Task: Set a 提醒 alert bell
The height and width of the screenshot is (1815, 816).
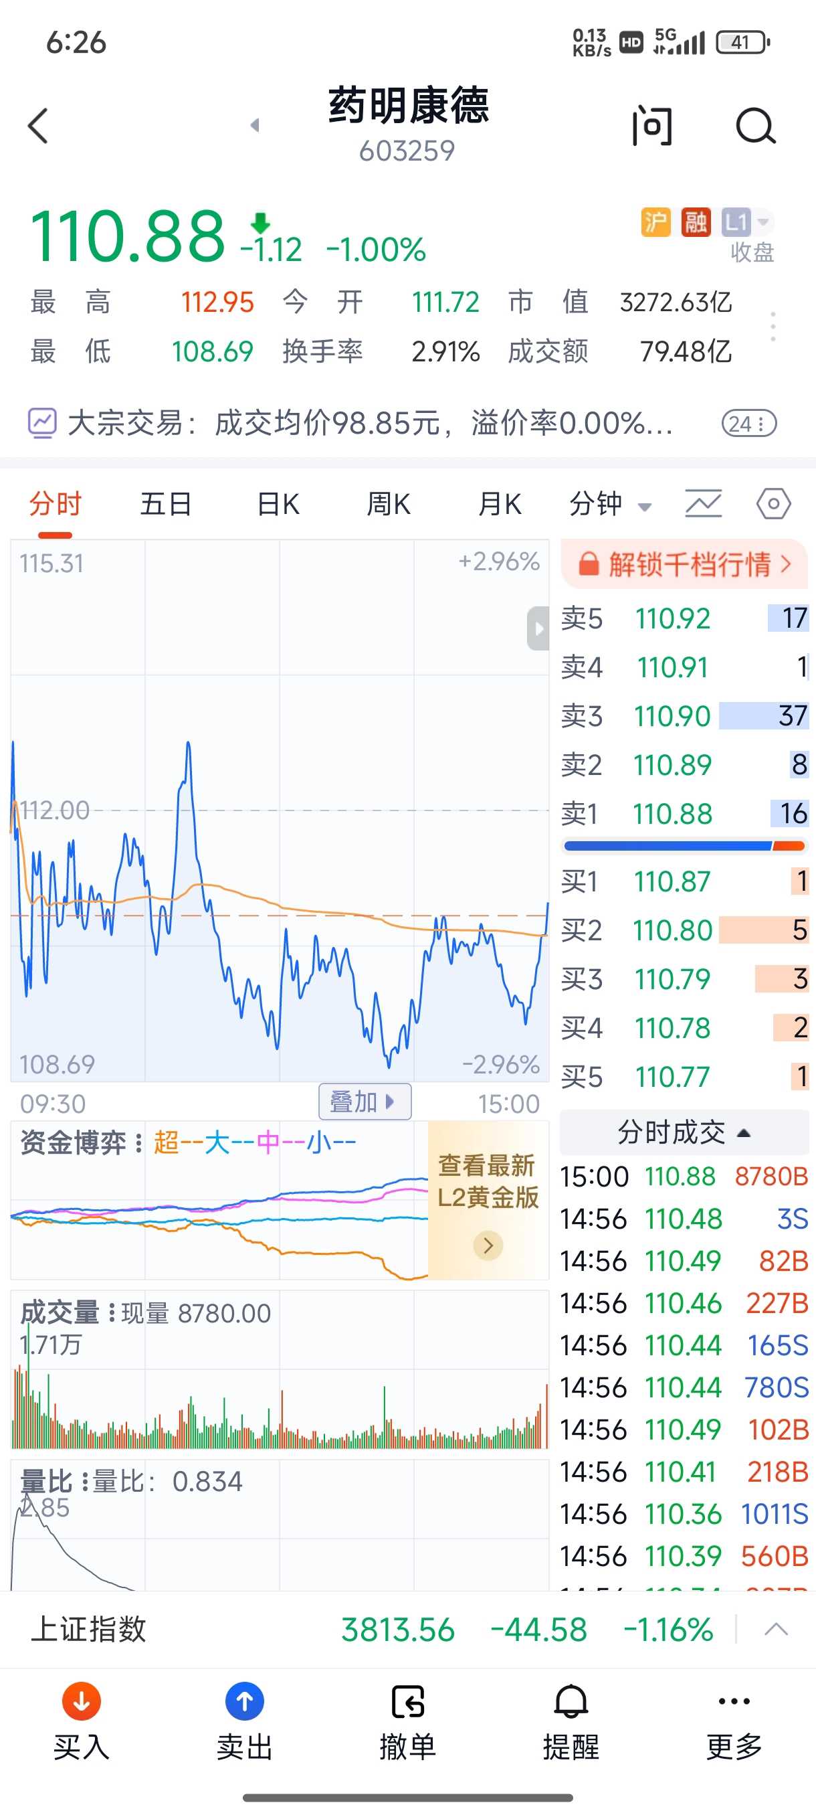Action: tap(571, 1721)
